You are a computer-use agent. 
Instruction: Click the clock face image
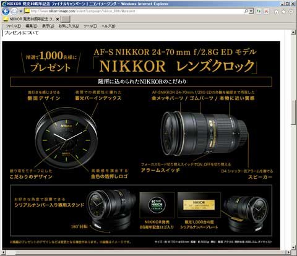click(x=66, y=138)
